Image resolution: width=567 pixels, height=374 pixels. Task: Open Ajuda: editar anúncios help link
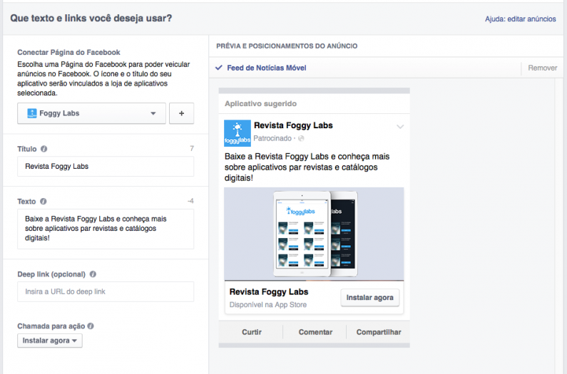pos(521,19)
